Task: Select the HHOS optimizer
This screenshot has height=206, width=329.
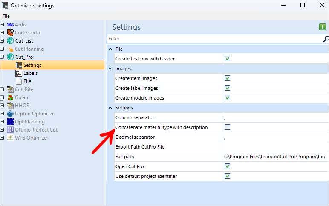Action: [22, 106]
